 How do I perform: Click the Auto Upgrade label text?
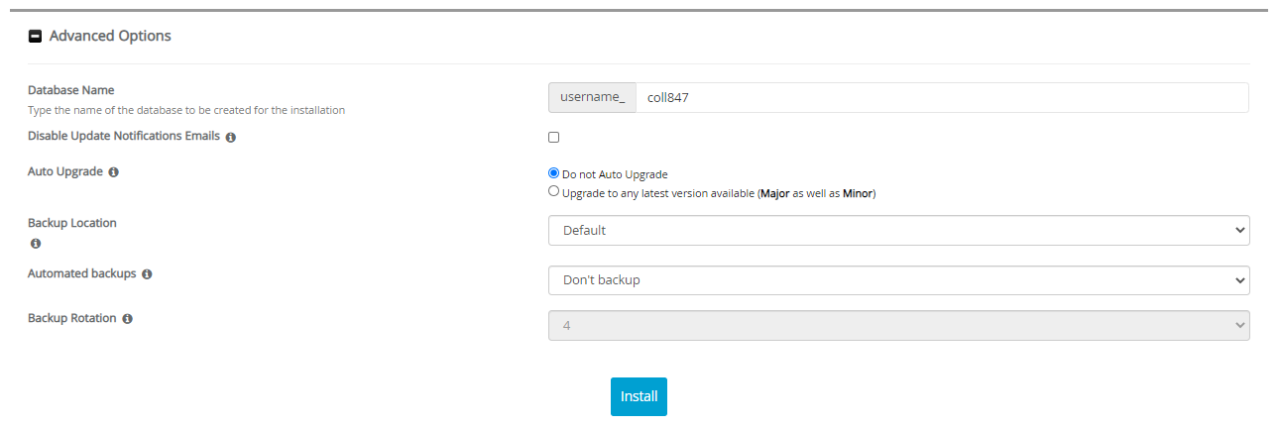(x=65, y=171)
